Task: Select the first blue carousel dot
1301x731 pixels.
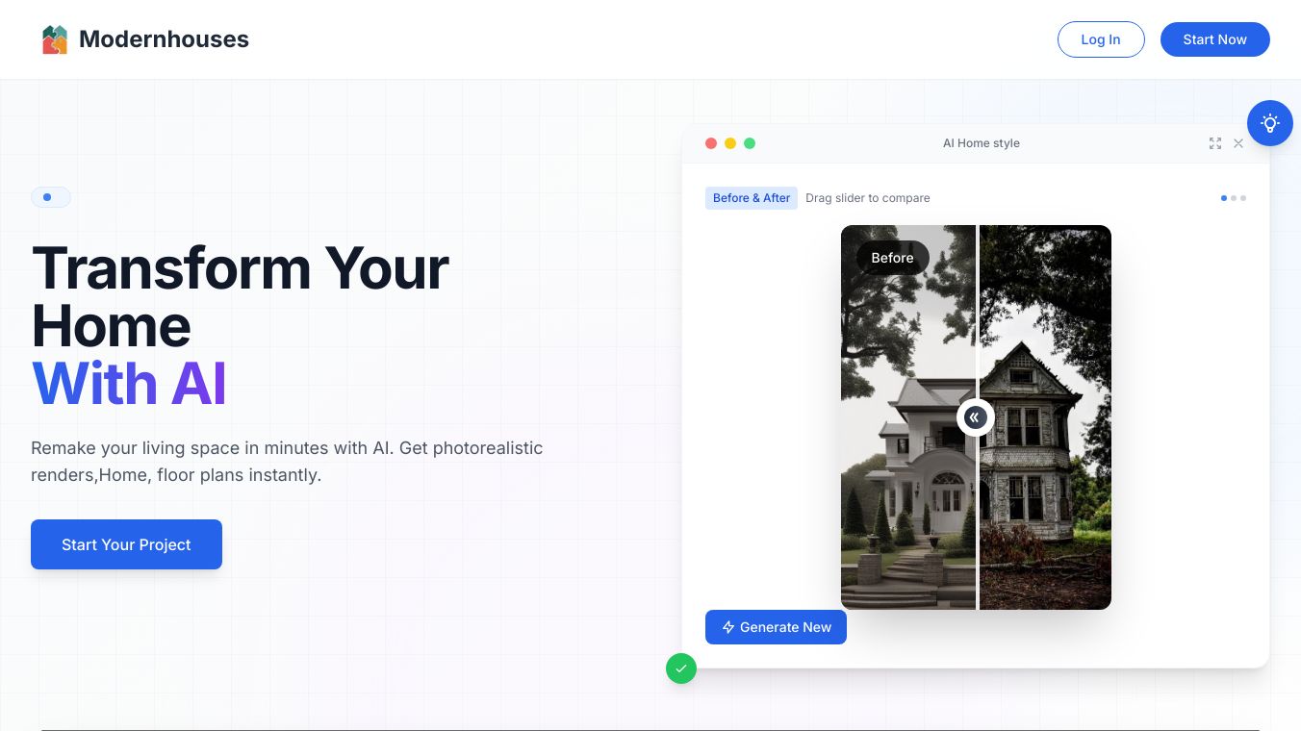Action: (1224, 198)
